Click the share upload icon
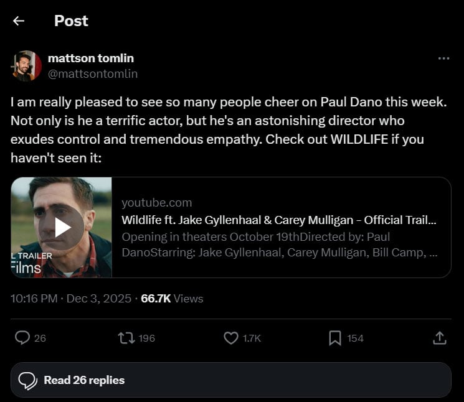Viewport: 464px width, 402px height. pyautogui.click(x=439, y=338)
